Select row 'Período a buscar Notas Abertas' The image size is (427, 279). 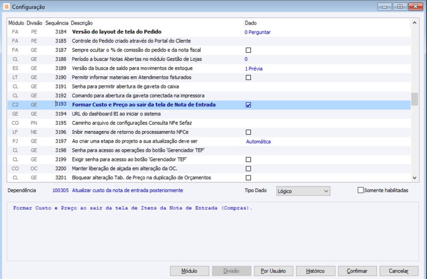click(209, 59)
